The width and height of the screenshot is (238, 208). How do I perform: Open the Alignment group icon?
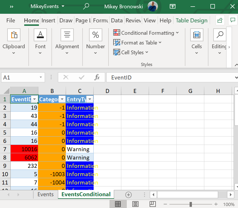pyautogui.click(x=67, y=35)
